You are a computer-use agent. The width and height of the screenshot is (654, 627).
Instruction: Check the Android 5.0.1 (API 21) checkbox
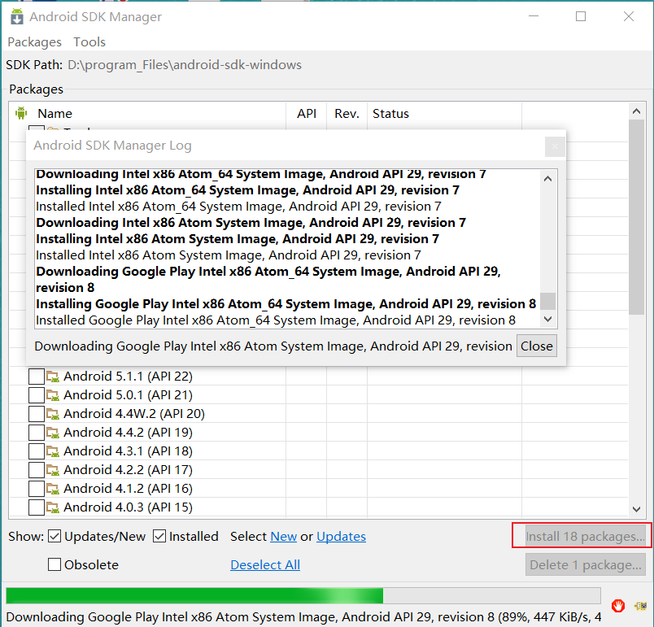point(37,395)
